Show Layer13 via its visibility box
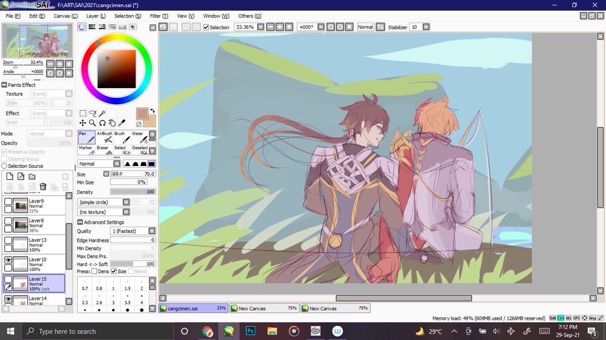Screen dimensions: 606x340 (8, 241)
